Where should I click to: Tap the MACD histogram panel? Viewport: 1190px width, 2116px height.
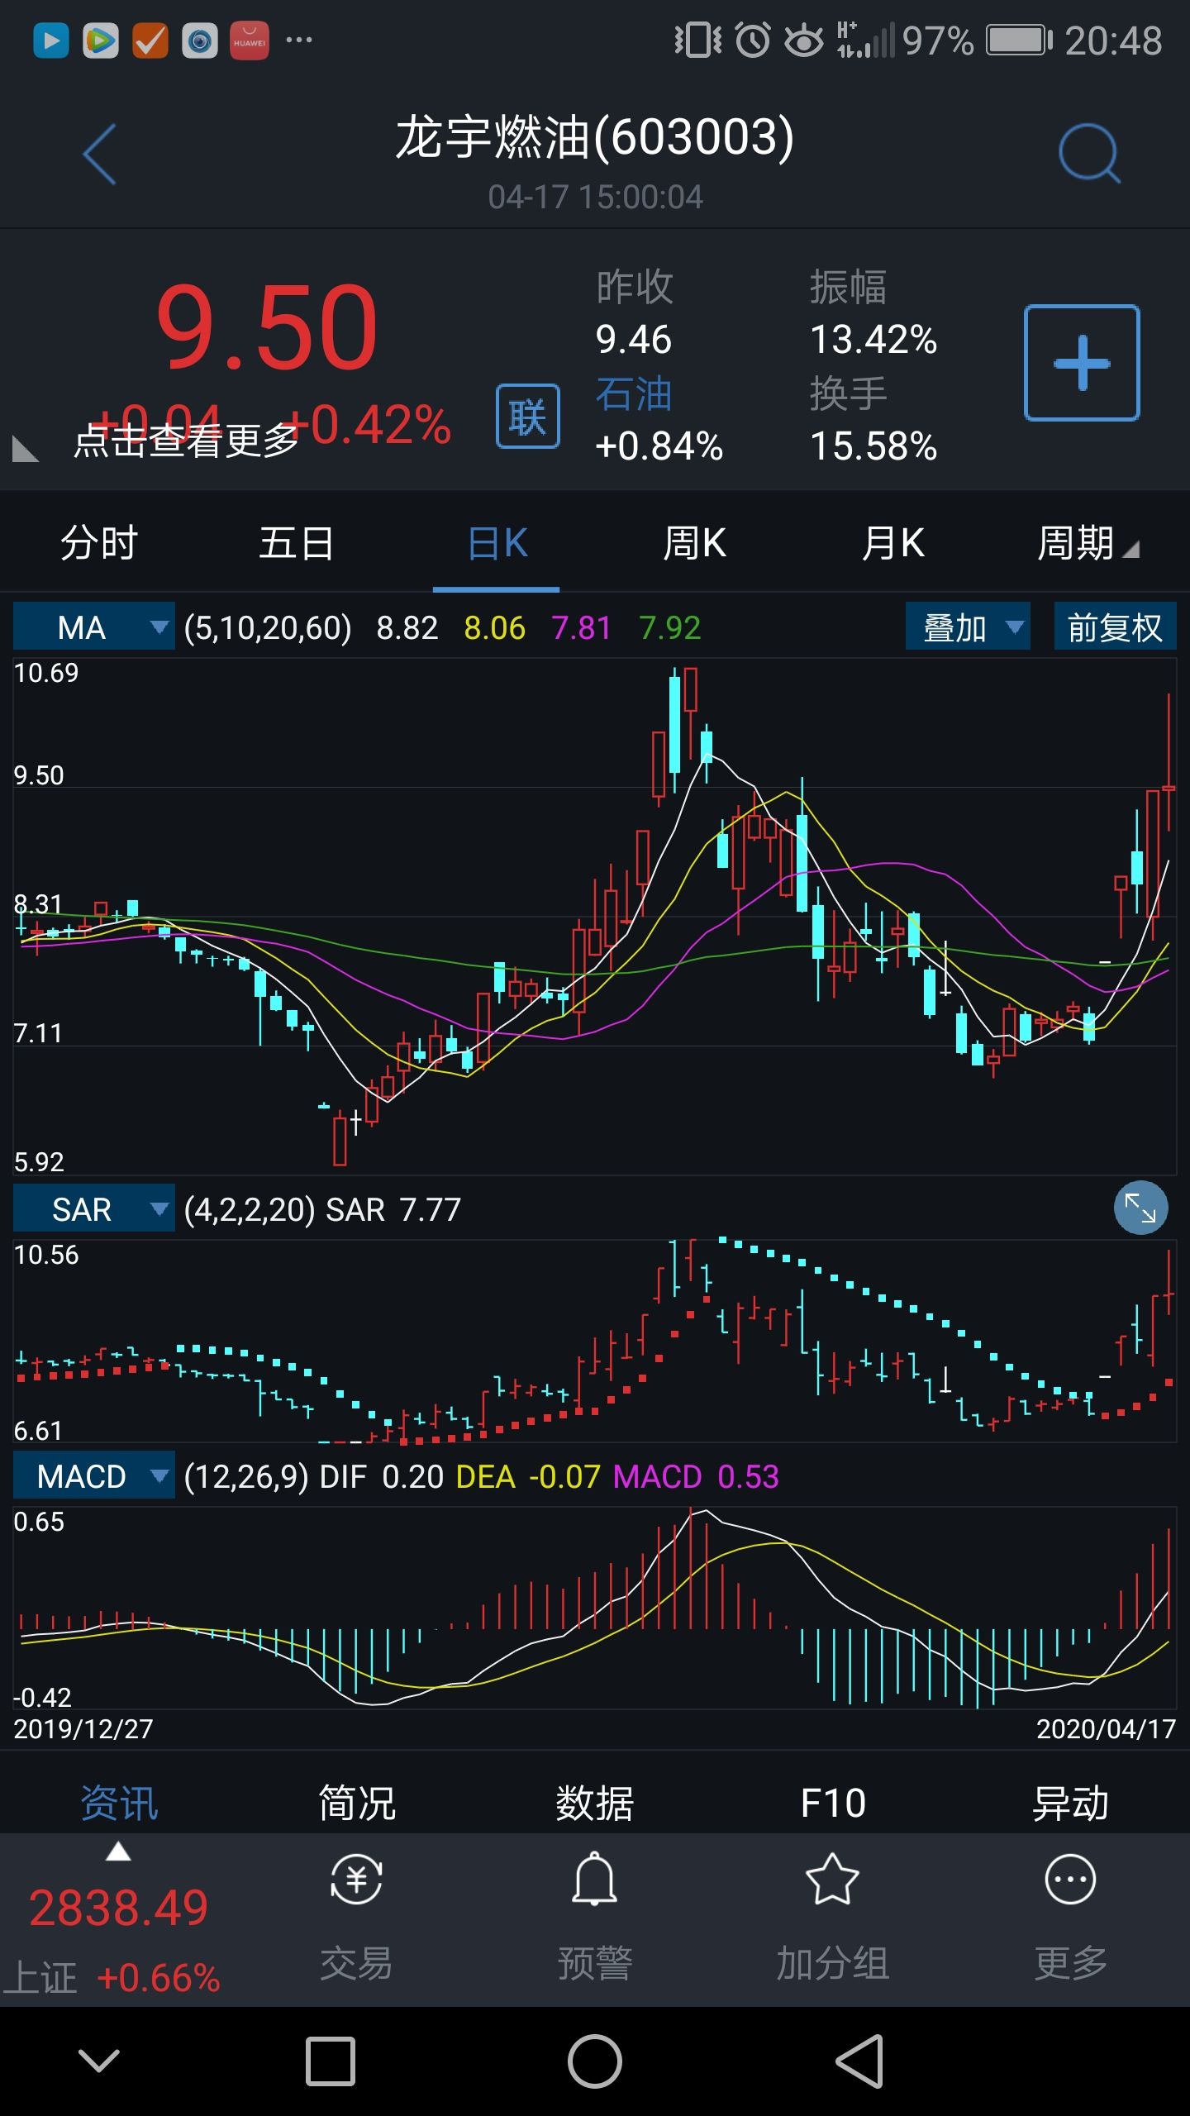595,1608
